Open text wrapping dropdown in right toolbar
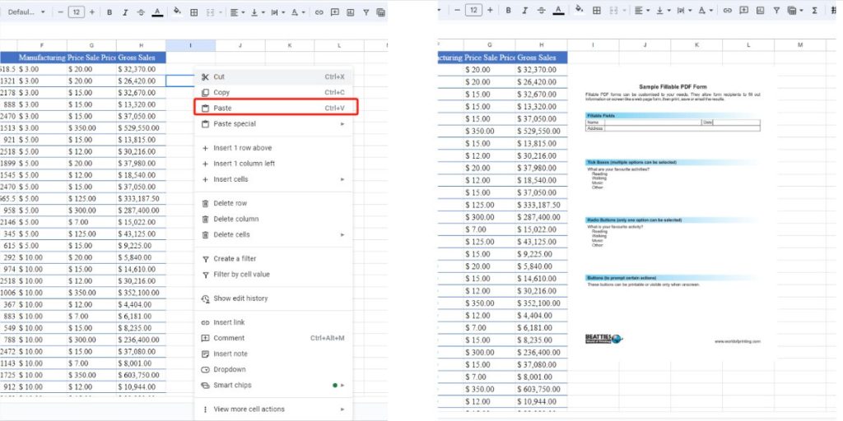The image size is (843, 421). coord(683,10)
